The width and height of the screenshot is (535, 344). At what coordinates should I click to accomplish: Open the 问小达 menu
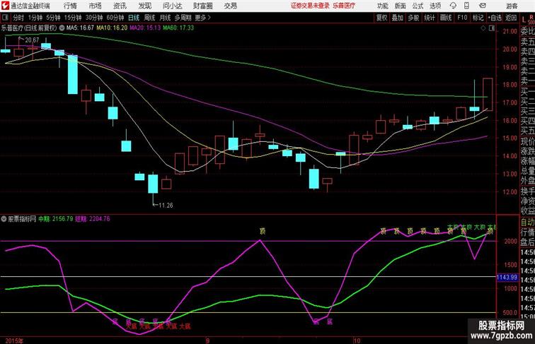172,6
